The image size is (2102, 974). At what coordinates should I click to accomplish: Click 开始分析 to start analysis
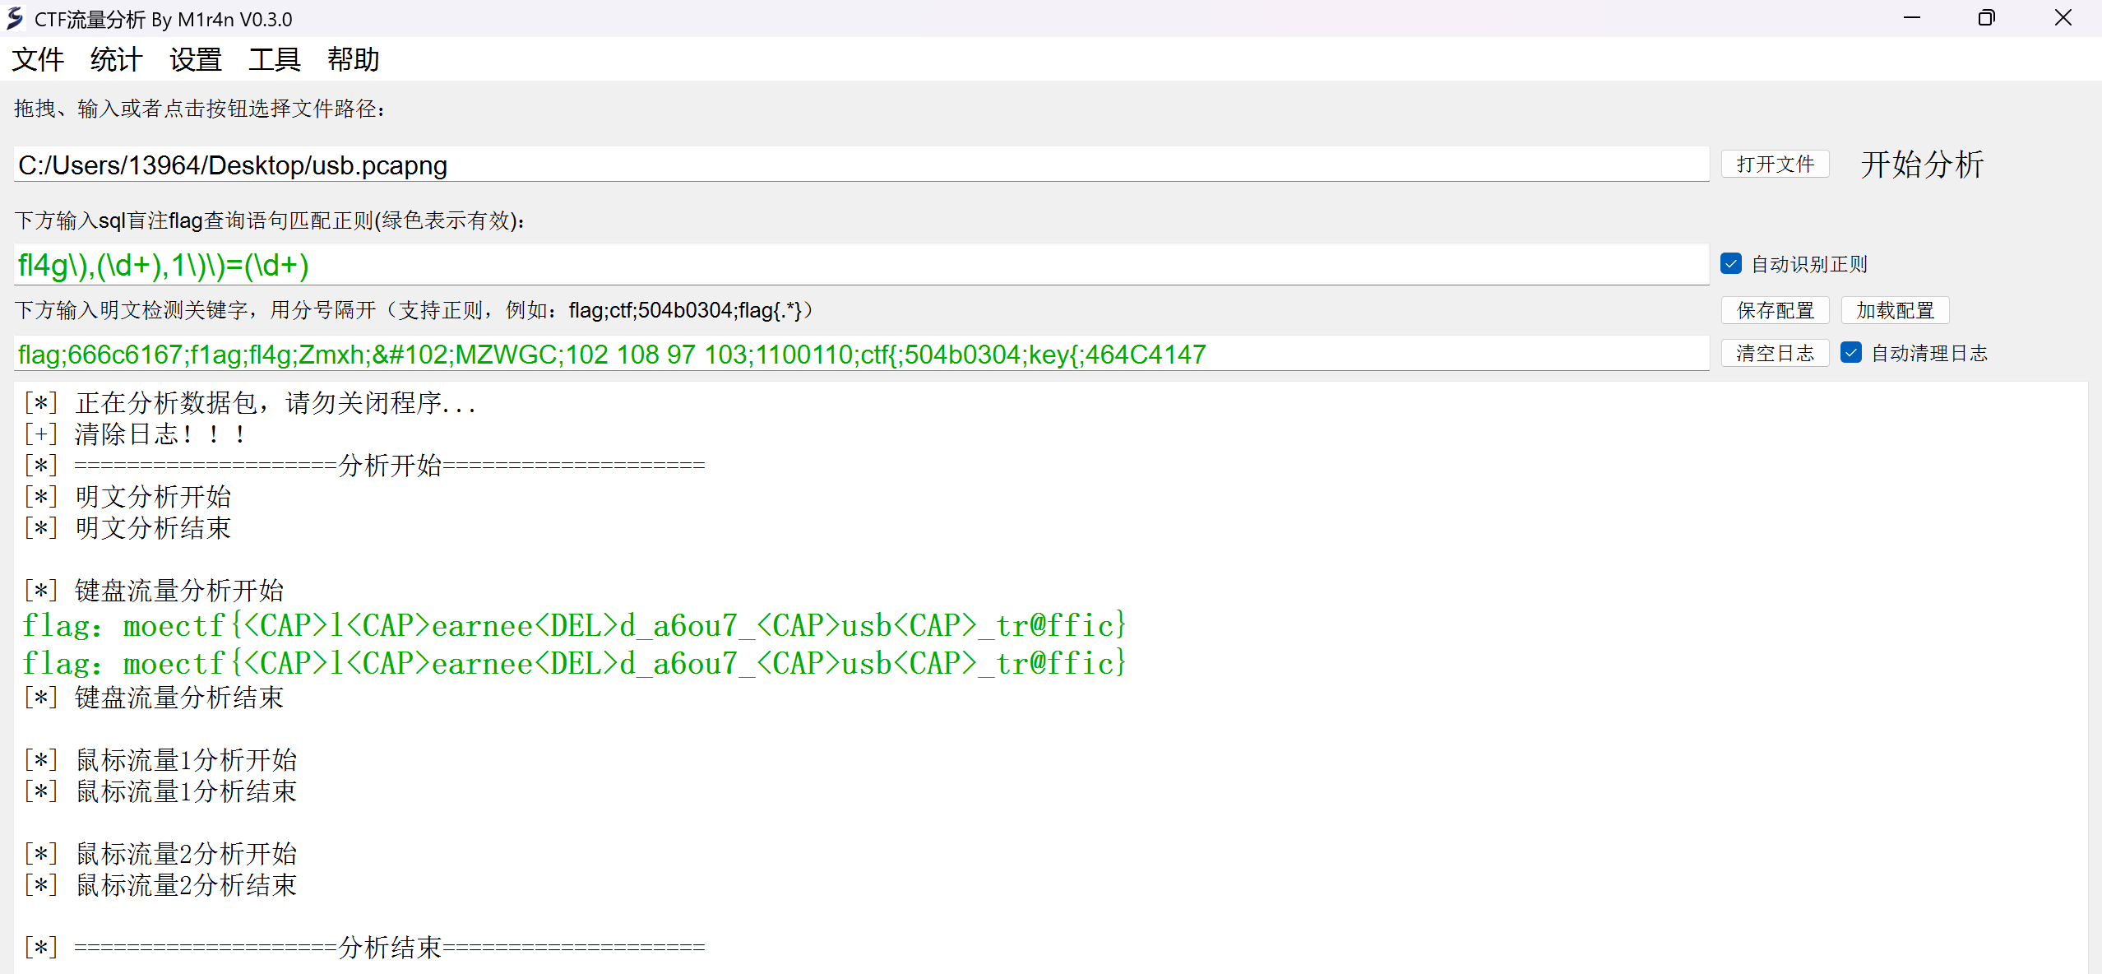pyautogui.click(x=1922, y=165)
